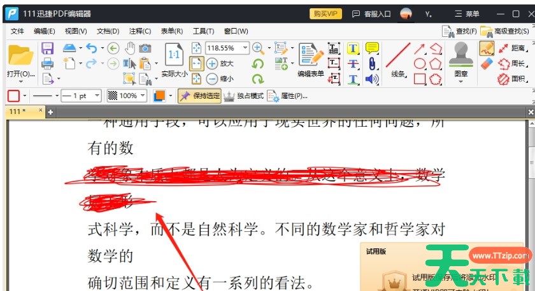This screenshot has height=291, width=535.
Task: Open the 编辑(E) Edit menu
Action: click(45, 31)
